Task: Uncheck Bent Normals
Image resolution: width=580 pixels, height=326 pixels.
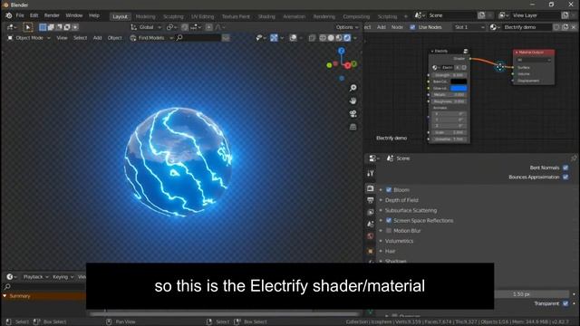Action: (565, 168)
